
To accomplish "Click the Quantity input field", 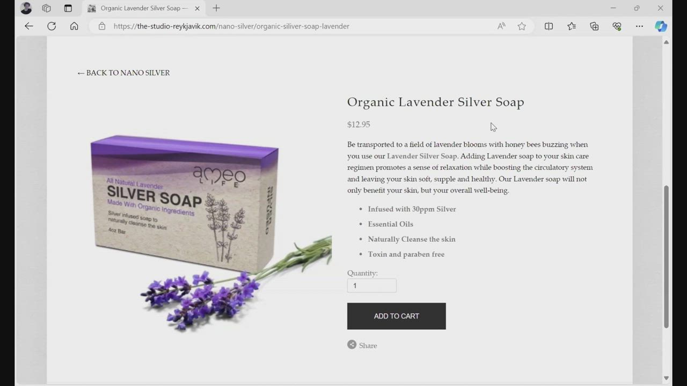I will click(372, 286).
